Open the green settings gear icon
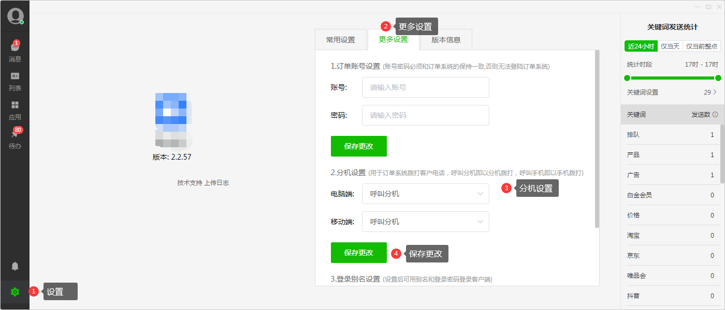Screen dimensions: 725x310 click(15, 292)
